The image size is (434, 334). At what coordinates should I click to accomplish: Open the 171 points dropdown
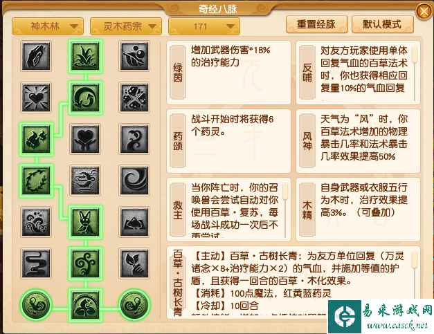click(204, 26)
